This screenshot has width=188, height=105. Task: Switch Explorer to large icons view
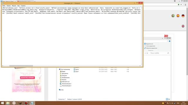point(169,99)
